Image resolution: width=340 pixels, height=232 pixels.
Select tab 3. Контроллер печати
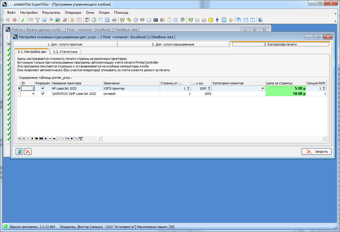pos(280,44)
